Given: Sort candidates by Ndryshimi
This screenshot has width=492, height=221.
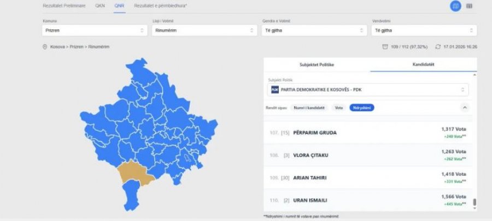Looking at the screenshot, I should (362, 107).
